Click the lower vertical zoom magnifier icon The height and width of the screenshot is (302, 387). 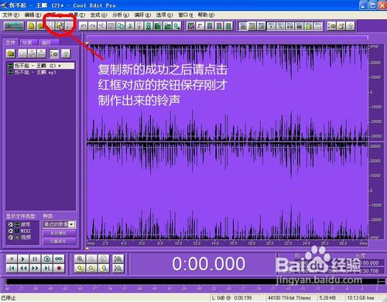(x=118, y=268)
